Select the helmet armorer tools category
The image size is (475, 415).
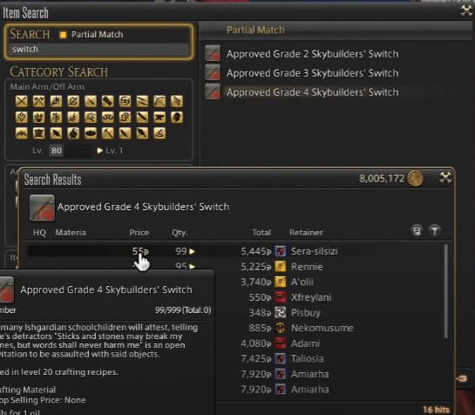tap(177, 118)
